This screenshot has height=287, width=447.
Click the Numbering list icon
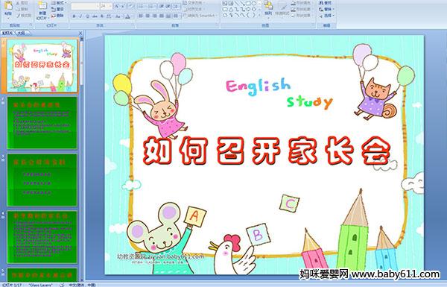pyautogui.click(x=150, y=6)
